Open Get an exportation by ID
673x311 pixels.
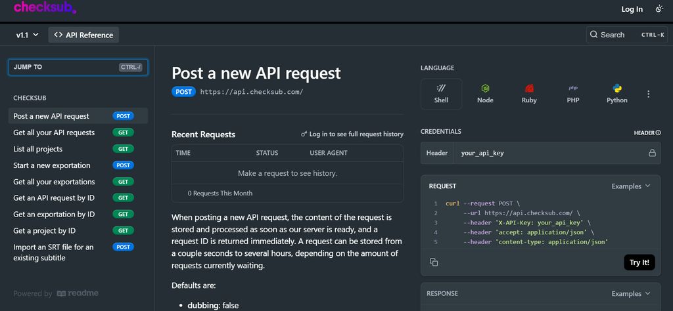click(x=78, y=214)
